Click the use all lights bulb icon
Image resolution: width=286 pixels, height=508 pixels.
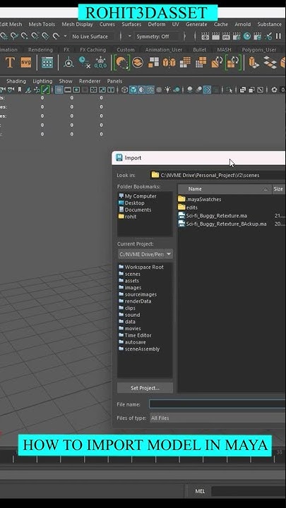point(167,90)
